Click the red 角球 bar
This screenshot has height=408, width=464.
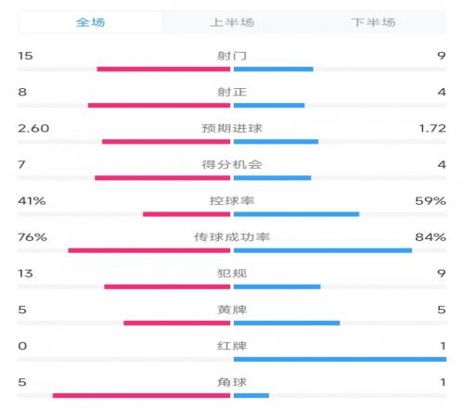point(141,395)
